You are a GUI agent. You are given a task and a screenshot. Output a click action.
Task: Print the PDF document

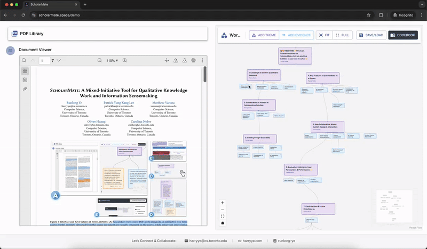[193, 61]
